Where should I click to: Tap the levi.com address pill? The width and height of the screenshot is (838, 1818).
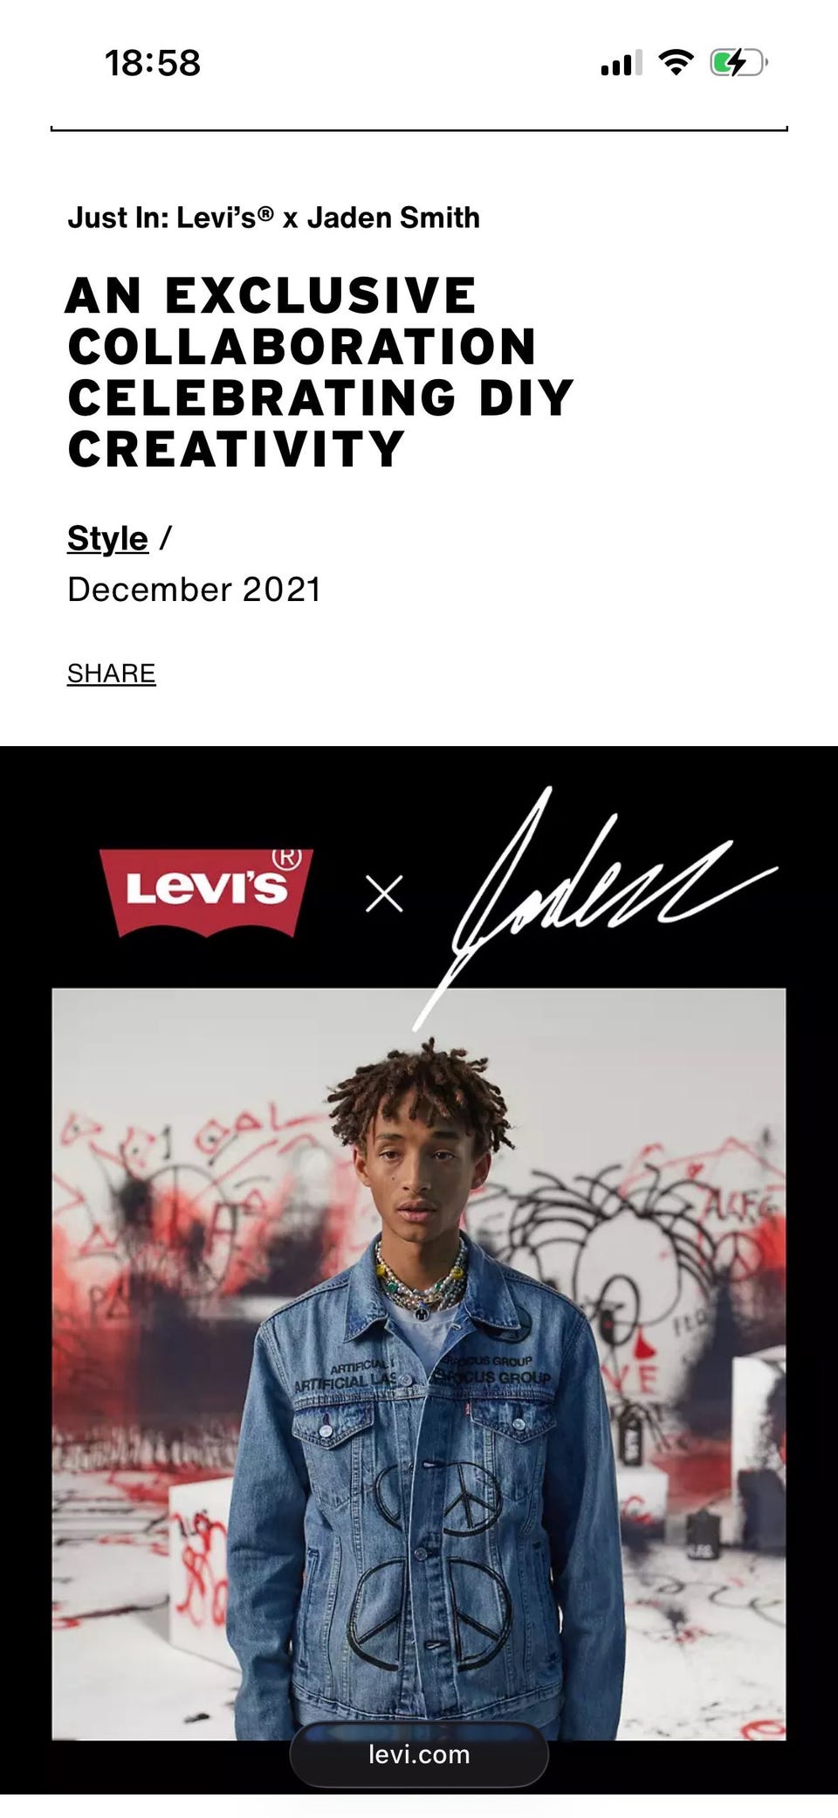[x=419, y=1754]
